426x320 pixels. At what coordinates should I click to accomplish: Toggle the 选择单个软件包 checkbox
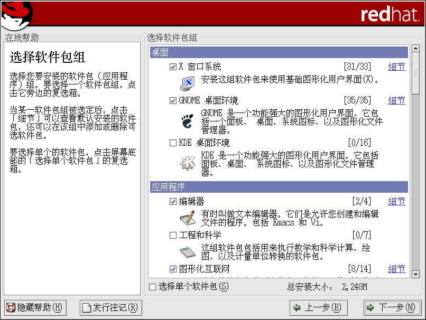click(153, 287)
